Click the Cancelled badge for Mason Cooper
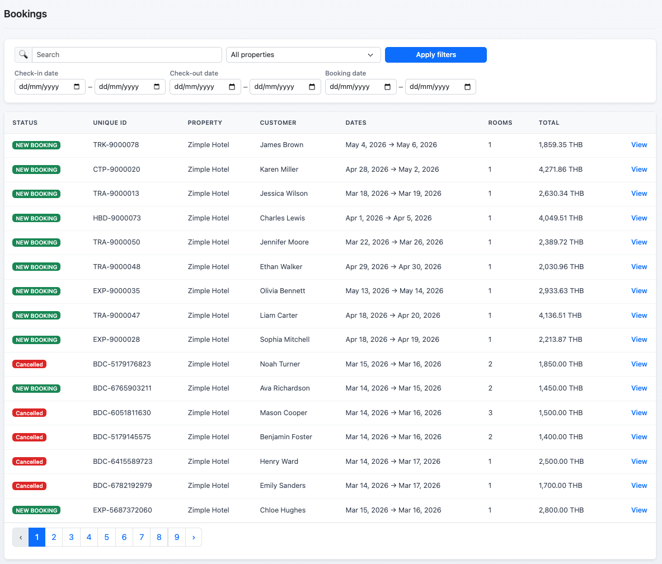 pyautogui.click(x=29, y=413)
